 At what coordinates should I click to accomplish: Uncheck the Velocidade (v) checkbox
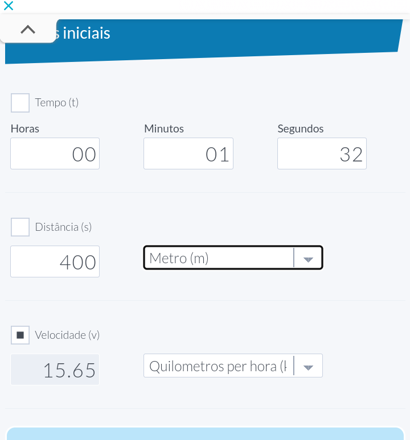coord(20,335)
